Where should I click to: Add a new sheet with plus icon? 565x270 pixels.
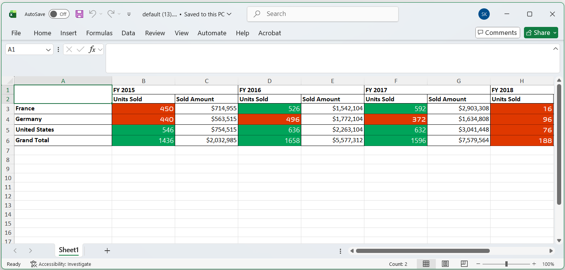point(107,250)
